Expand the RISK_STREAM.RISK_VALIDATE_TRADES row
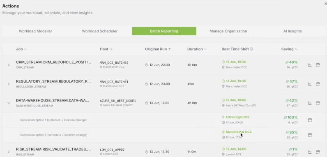Viewport: 327px width, 157px height. 9,152
